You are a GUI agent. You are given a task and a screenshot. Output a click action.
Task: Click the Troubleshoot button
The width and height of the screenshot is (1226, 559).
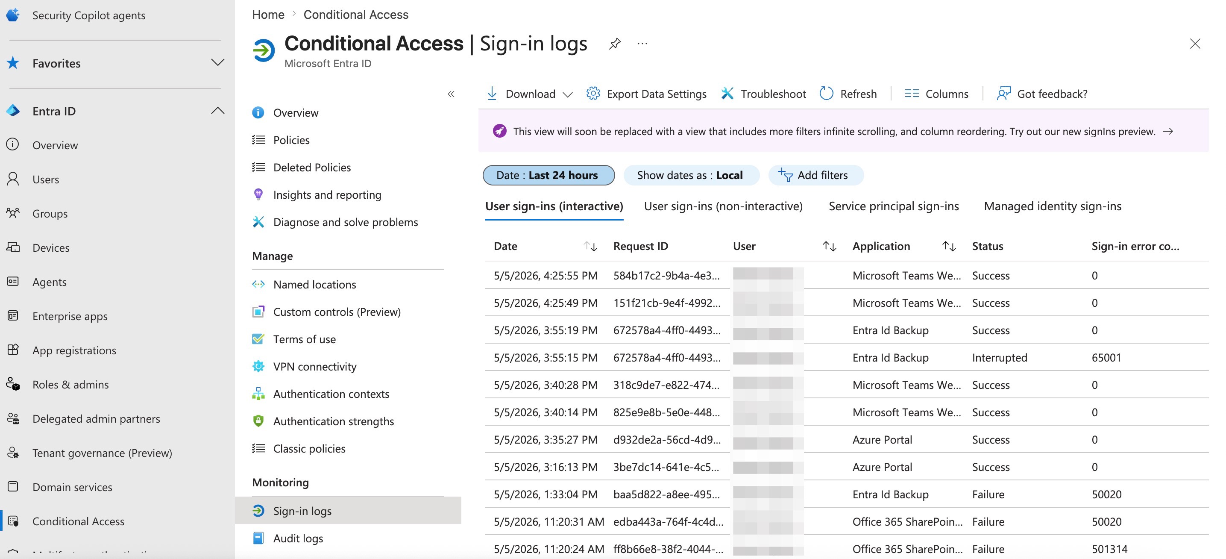click(763, 94)
